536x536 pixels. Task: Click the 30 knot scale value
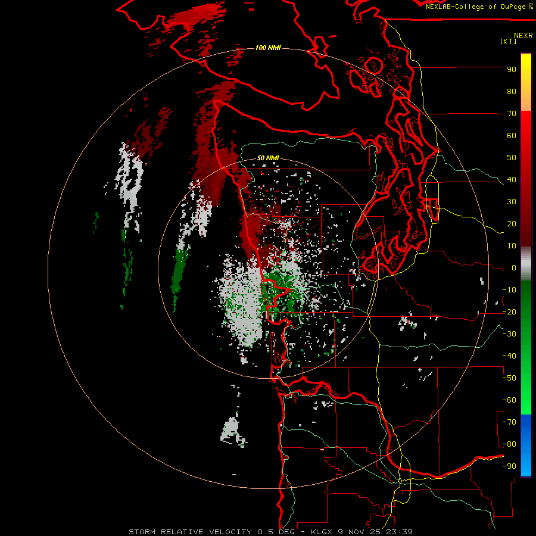click(512, 202)
